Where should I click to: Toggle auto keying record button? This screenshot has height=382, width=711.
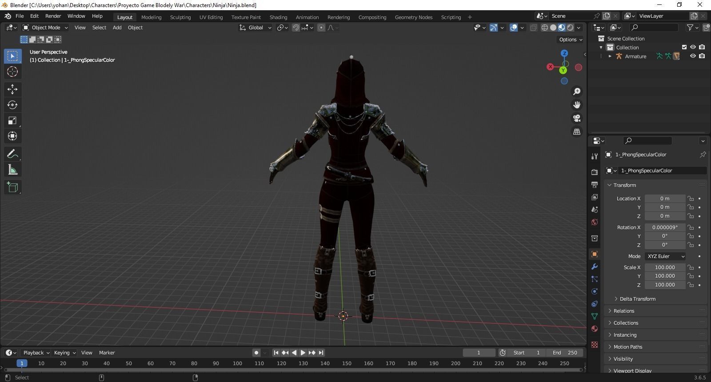point(256,353)
